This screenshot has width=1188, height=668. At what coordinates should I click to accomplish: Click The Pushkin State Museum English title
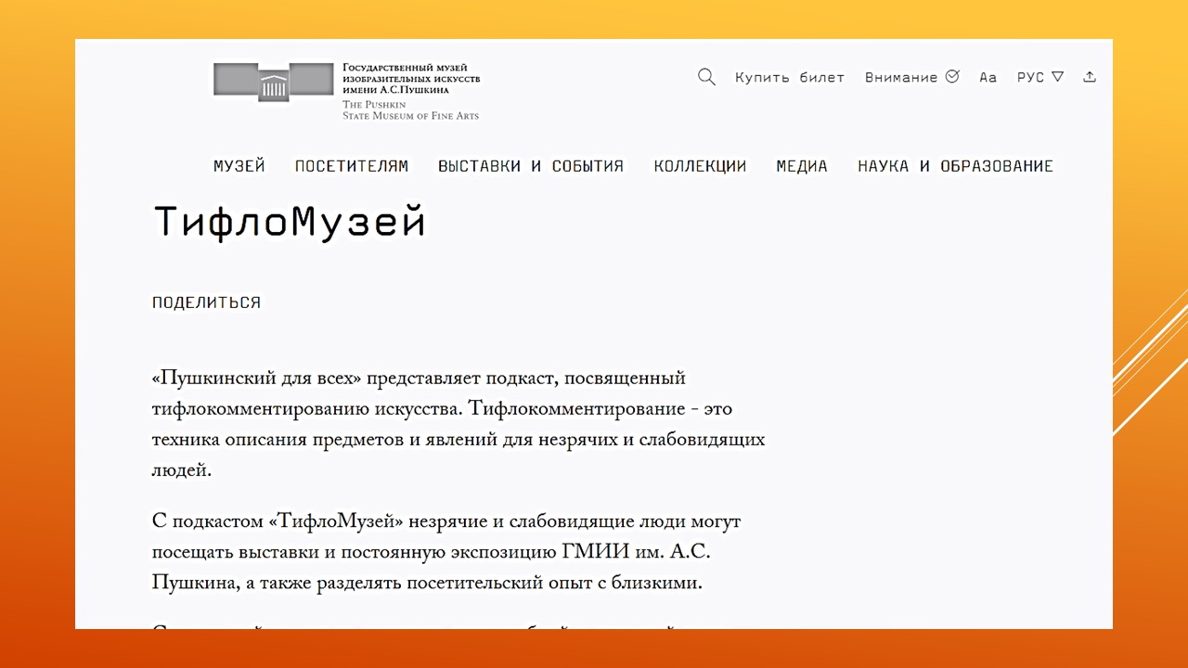coord(410,110)
